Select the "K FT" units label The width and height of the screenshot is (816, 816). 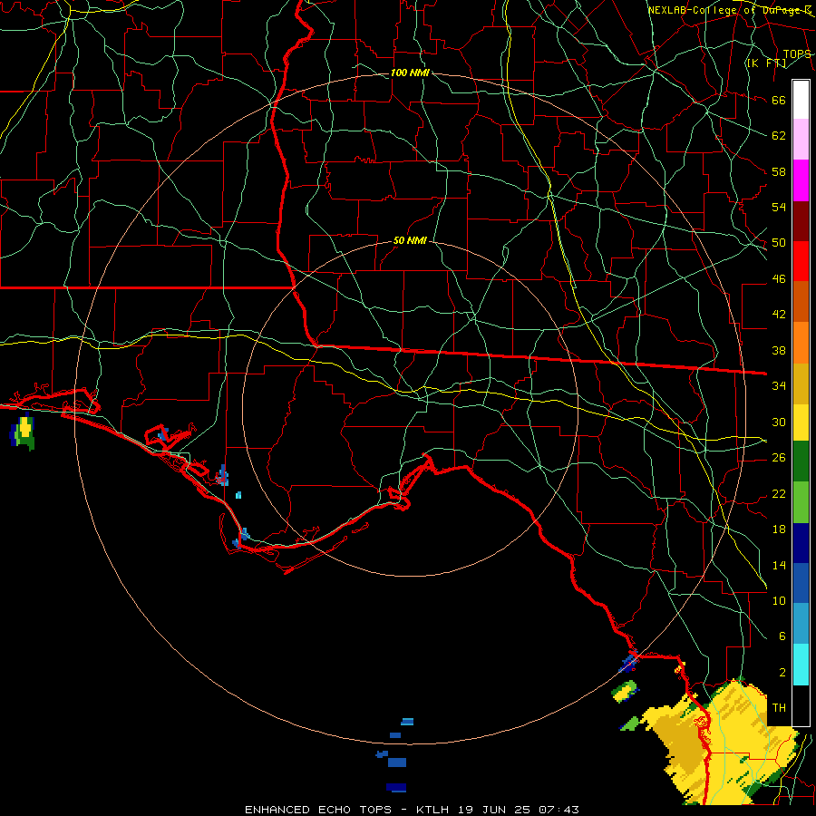tap(767, 63)
